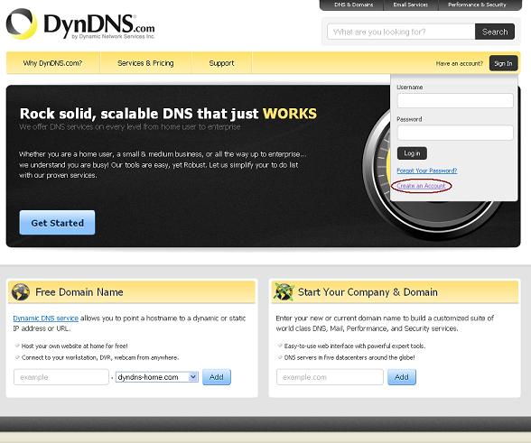This screenshot has width=531, height=443.
Task: Open the Support menu
Action: (x=221, y=63)
